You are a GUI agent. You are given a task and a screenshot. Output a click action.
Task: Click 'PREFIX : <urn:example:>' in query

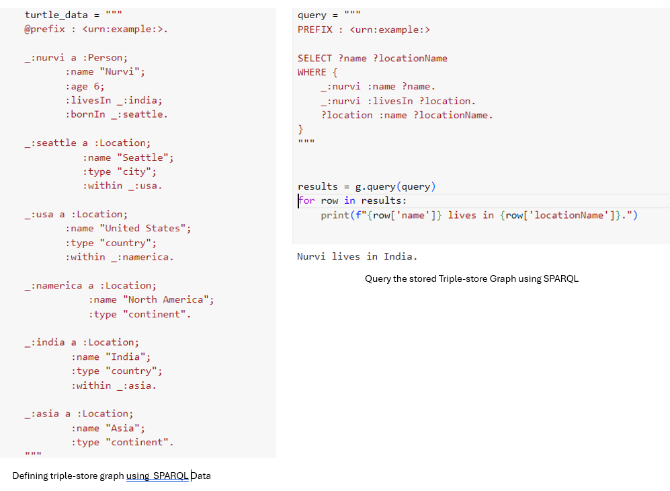coord(364,30)
